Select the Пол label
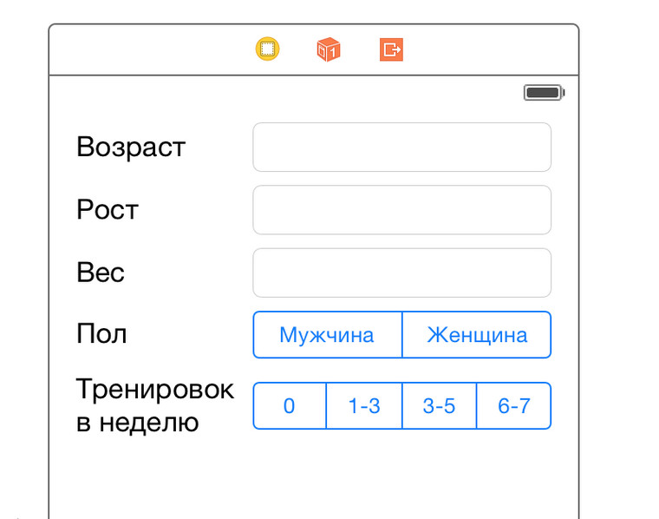 pyautogui.click(x=101, y=334)
